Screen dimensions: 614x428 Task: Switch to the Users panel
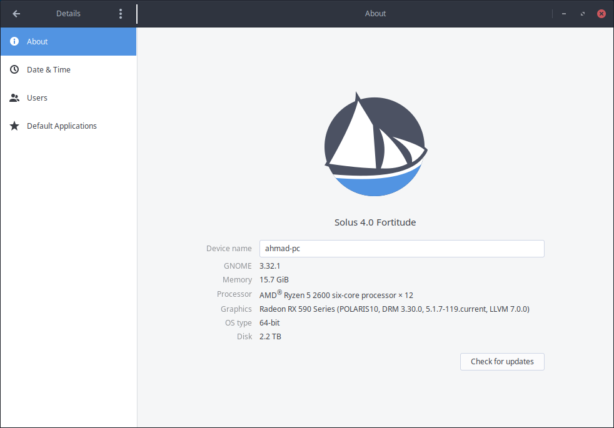(x=38, y=98)
